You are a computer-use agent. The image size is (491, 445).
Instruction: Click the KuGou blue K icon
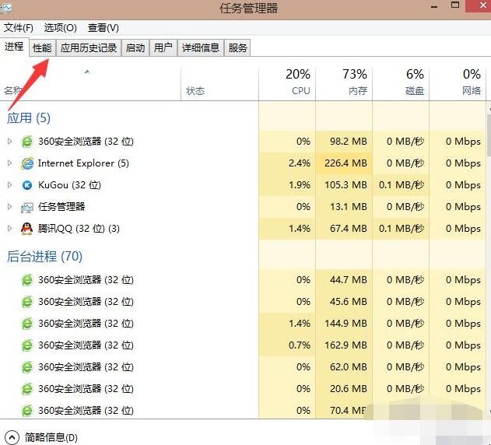[x=27, y=185]
